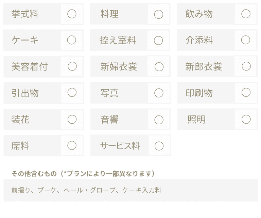Select the 引出物 radio button
Viewport: 261px width, 218px height.
click(x=72, y=93)
